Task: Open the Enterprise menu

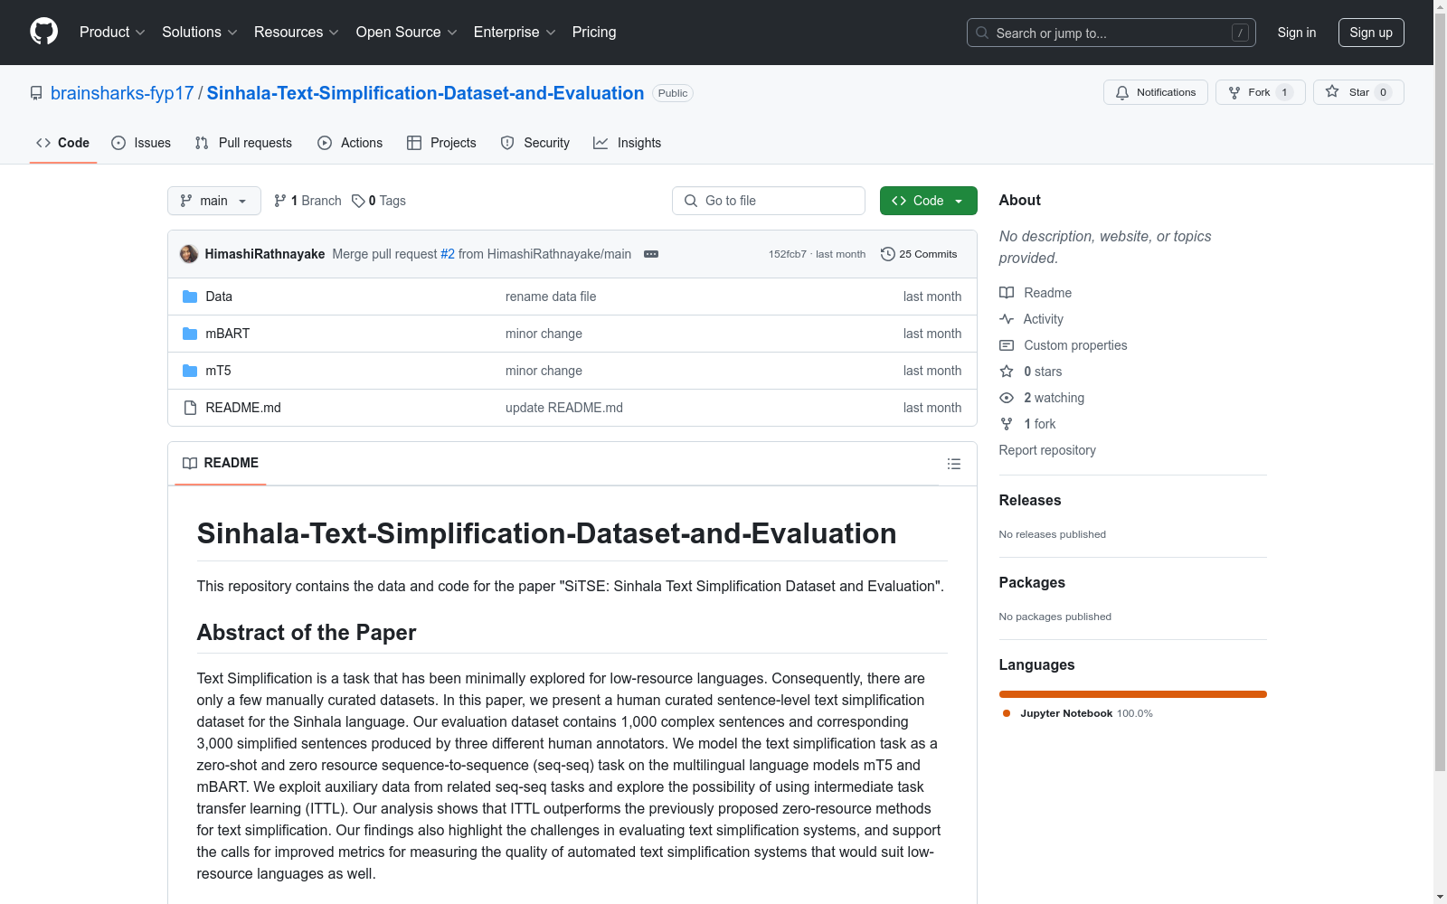Action: click(x=515, y=33)
